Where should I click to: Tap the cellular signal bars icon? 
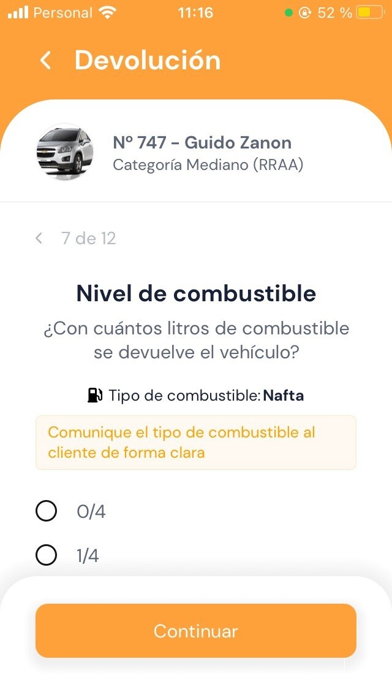(18, 12)
